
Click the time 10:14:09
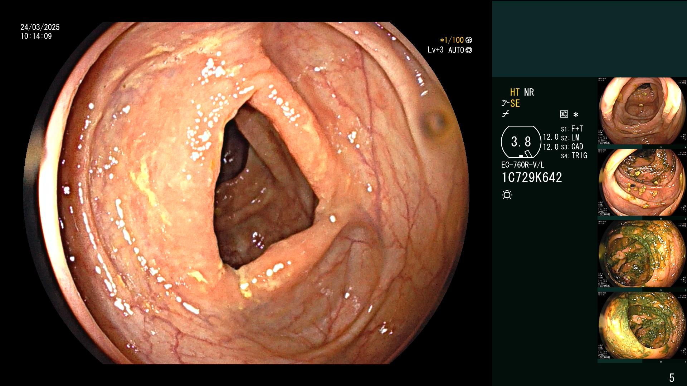36,36
